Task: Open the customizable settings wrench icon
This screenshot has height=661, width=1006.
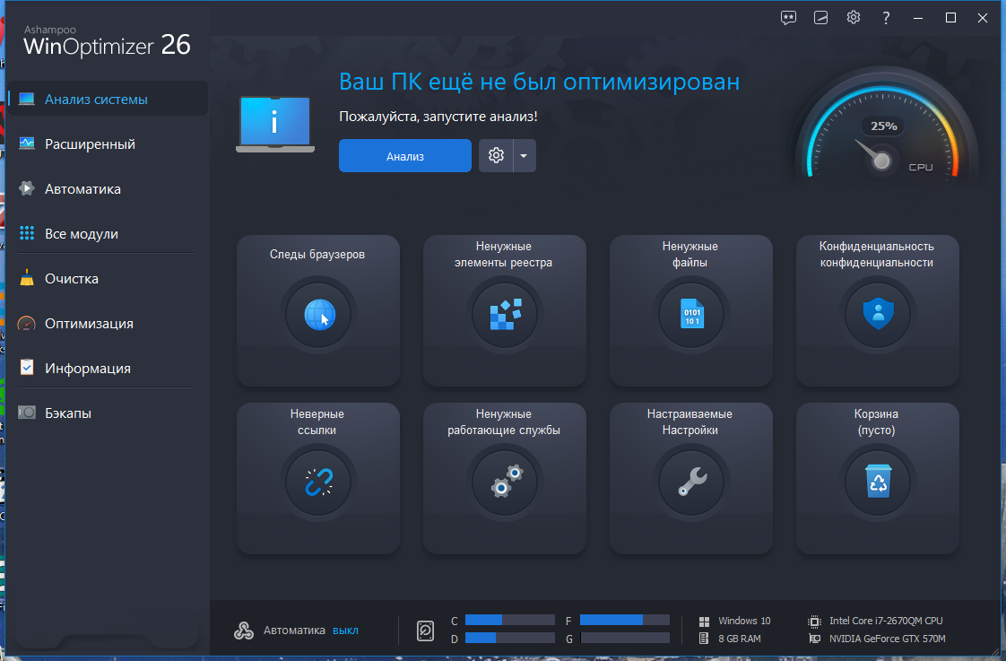Action: 691,482
